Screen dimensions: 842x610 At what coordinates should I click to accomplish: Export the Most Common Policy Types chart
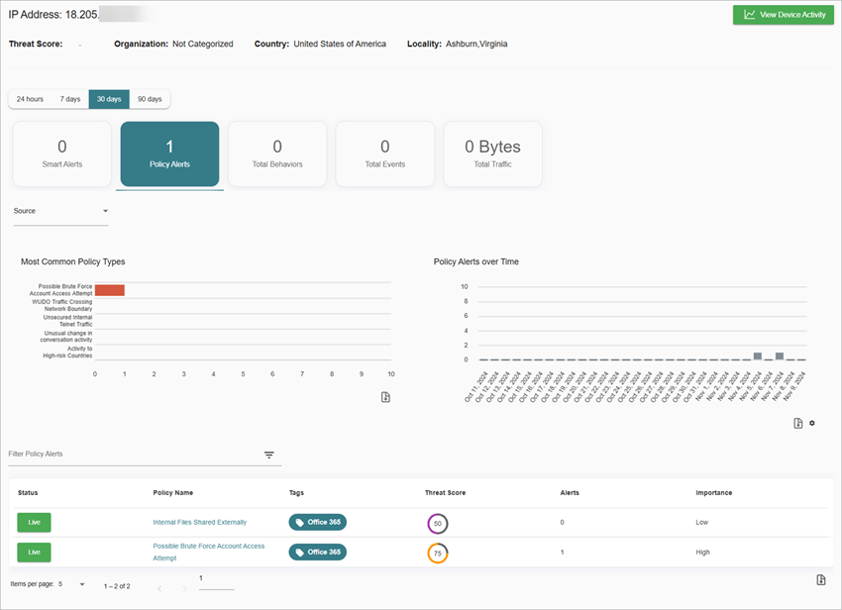coord(385,396)
